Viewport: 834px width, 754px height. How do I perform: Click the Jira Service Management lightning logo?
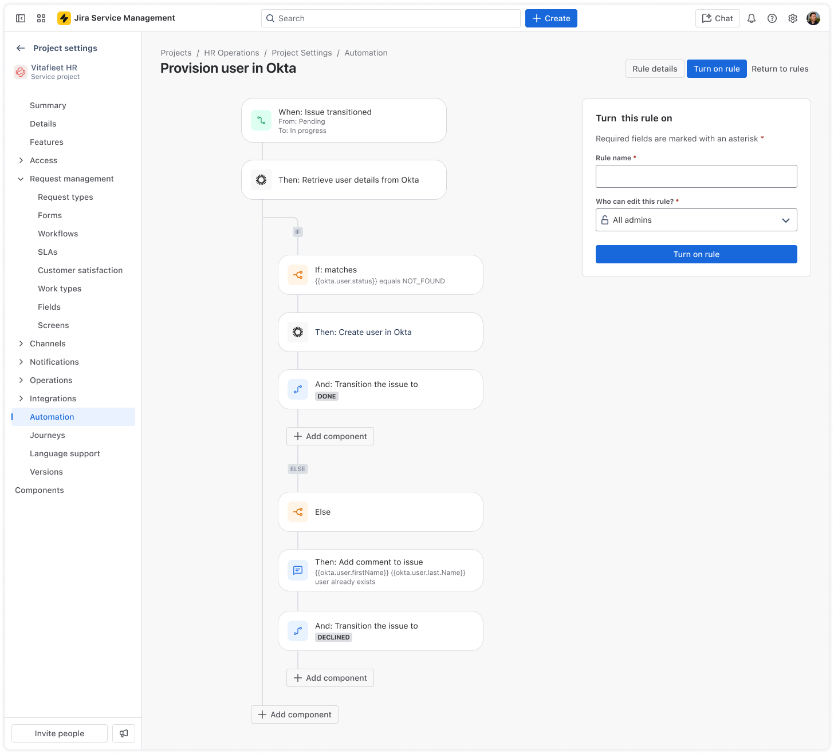[64, 18]
